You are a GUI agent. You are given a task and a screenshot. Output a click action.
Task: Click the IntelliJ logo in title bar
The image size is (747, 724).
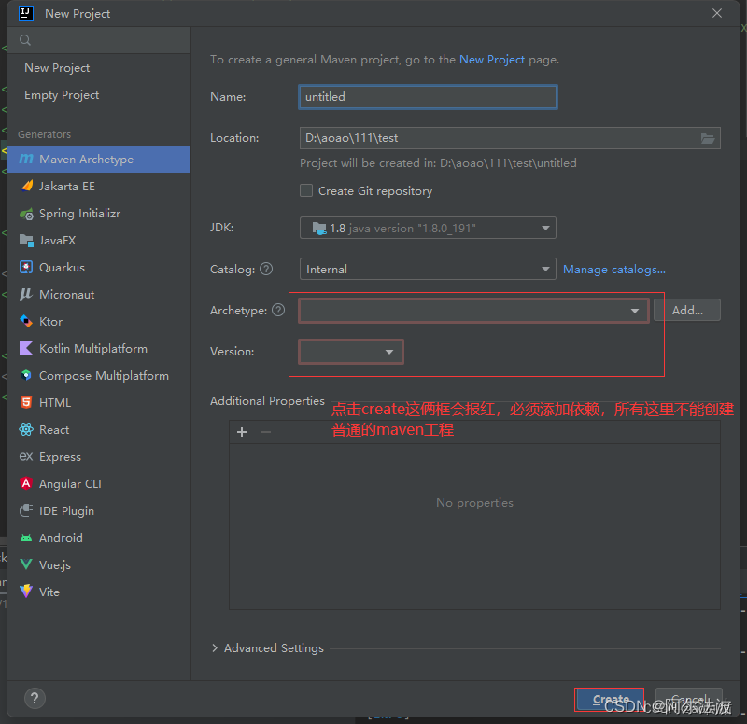[26, 13]
